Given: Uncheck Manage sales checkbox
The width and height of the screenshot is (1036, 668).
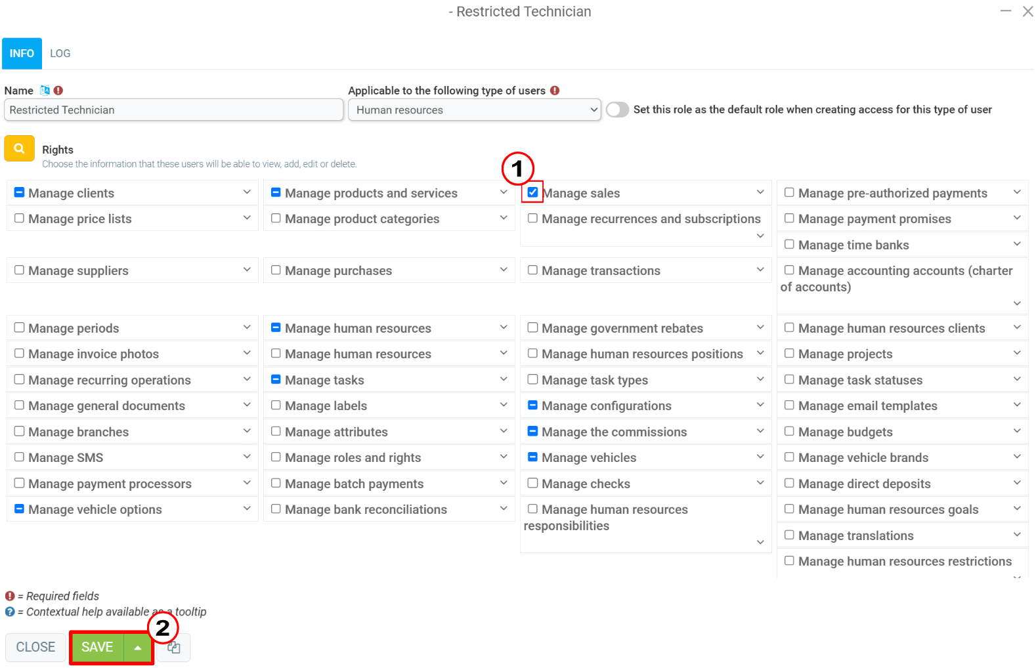Looking at the screenshot, I should point(532,192).
